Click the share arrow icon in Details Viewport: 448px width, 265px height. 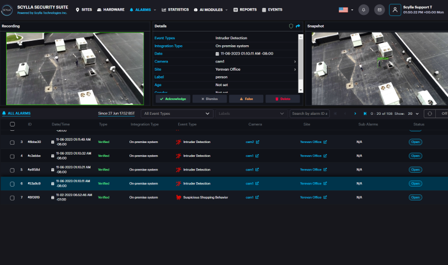(298, 26)
